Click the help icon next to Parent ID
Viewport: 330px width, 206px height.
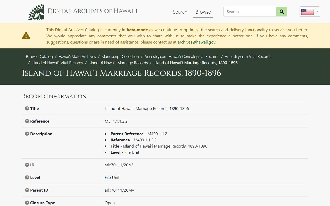click(x=27, y=190)
